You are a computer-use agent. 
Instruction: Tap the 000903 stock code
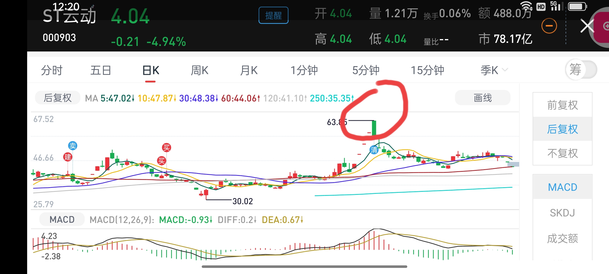59,38
